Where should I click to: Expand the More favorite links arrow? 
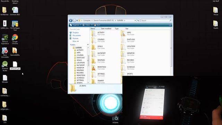tap(78, 41)
